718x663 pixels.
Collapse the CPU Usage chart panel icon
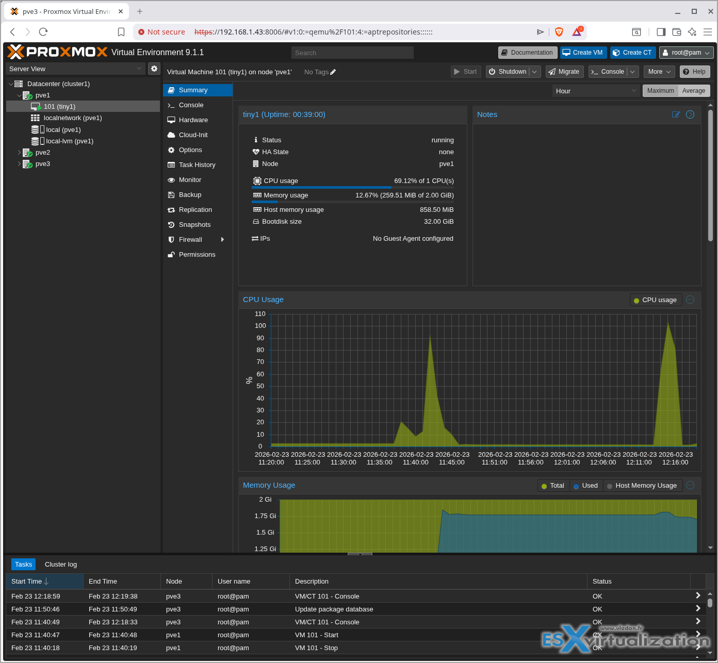[690, 300]
